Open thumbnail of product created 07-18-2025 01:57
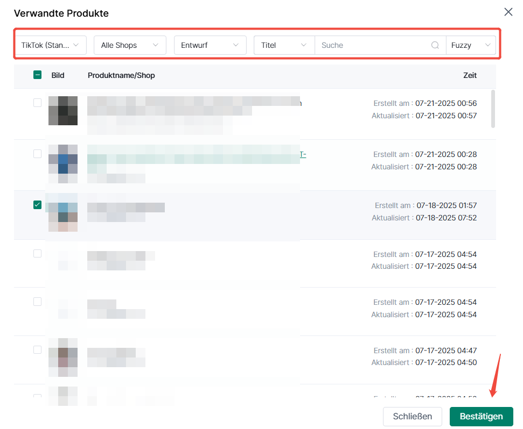The height and width of the screenshot is (429, 523). tap(63, 212)
